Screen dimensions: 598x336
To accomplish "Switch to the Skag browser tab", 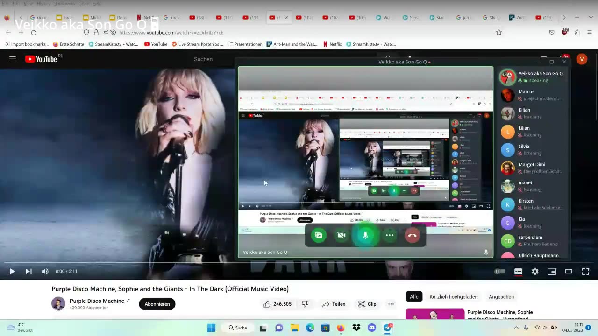I will point(491,18).
